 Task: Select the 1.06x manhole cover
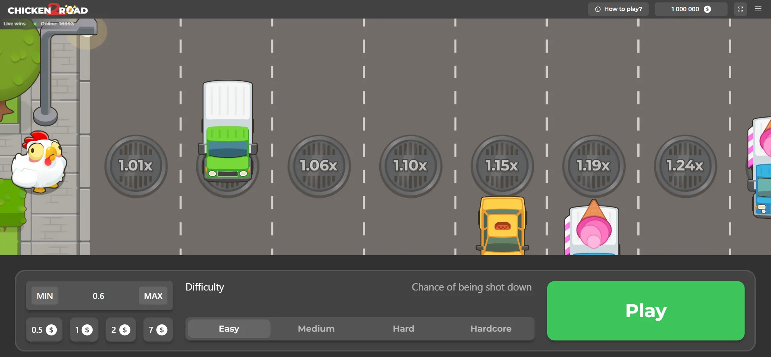click(x=319, y=166)
